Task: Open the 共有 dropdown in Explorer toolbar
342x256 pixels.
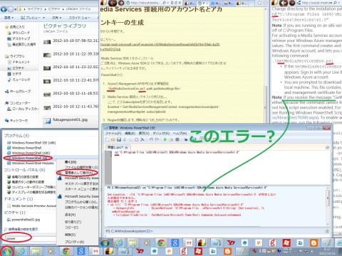Action: [x=56, y=18]
